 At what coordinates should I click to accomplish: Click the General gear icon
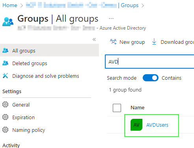pos(5,105)
